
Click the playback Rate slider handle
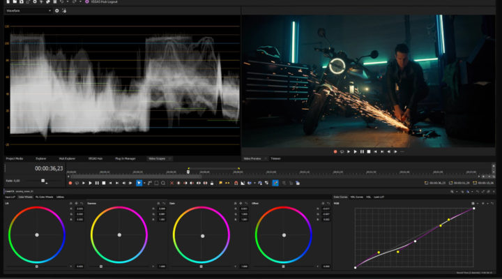pos(43,181)
